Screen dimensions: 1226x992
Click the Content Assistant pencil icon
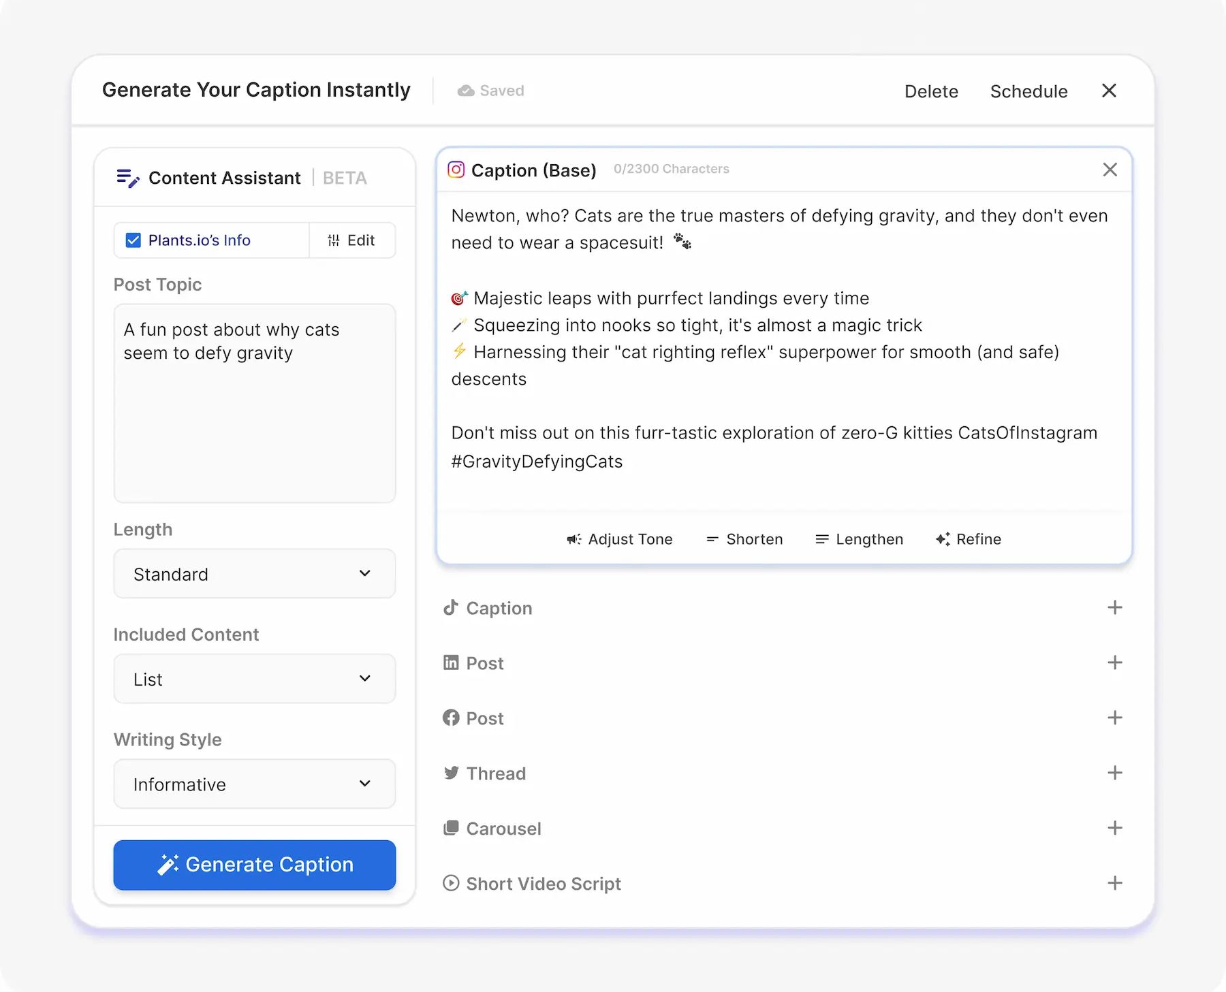coord(127,178)
